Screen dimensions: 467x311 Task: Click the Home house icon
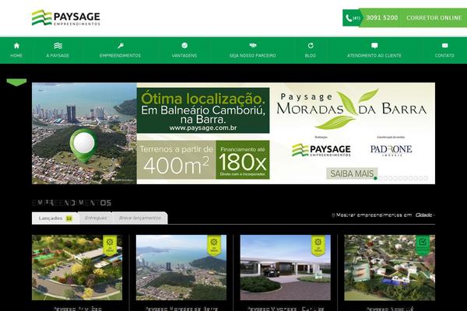click(x=16, y=46)
